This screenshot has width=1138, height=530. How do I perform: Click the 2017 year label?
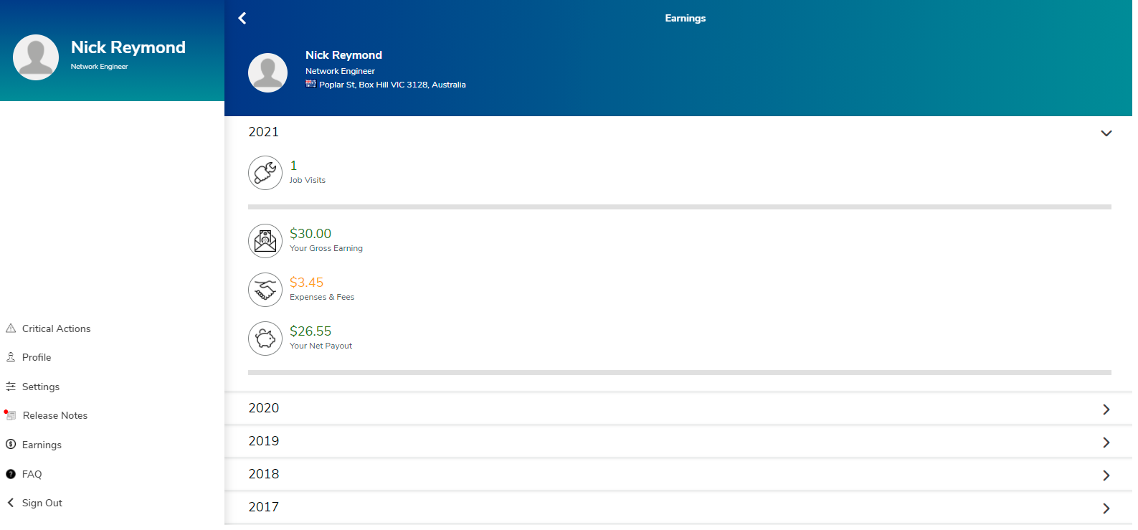click(264, 507)
